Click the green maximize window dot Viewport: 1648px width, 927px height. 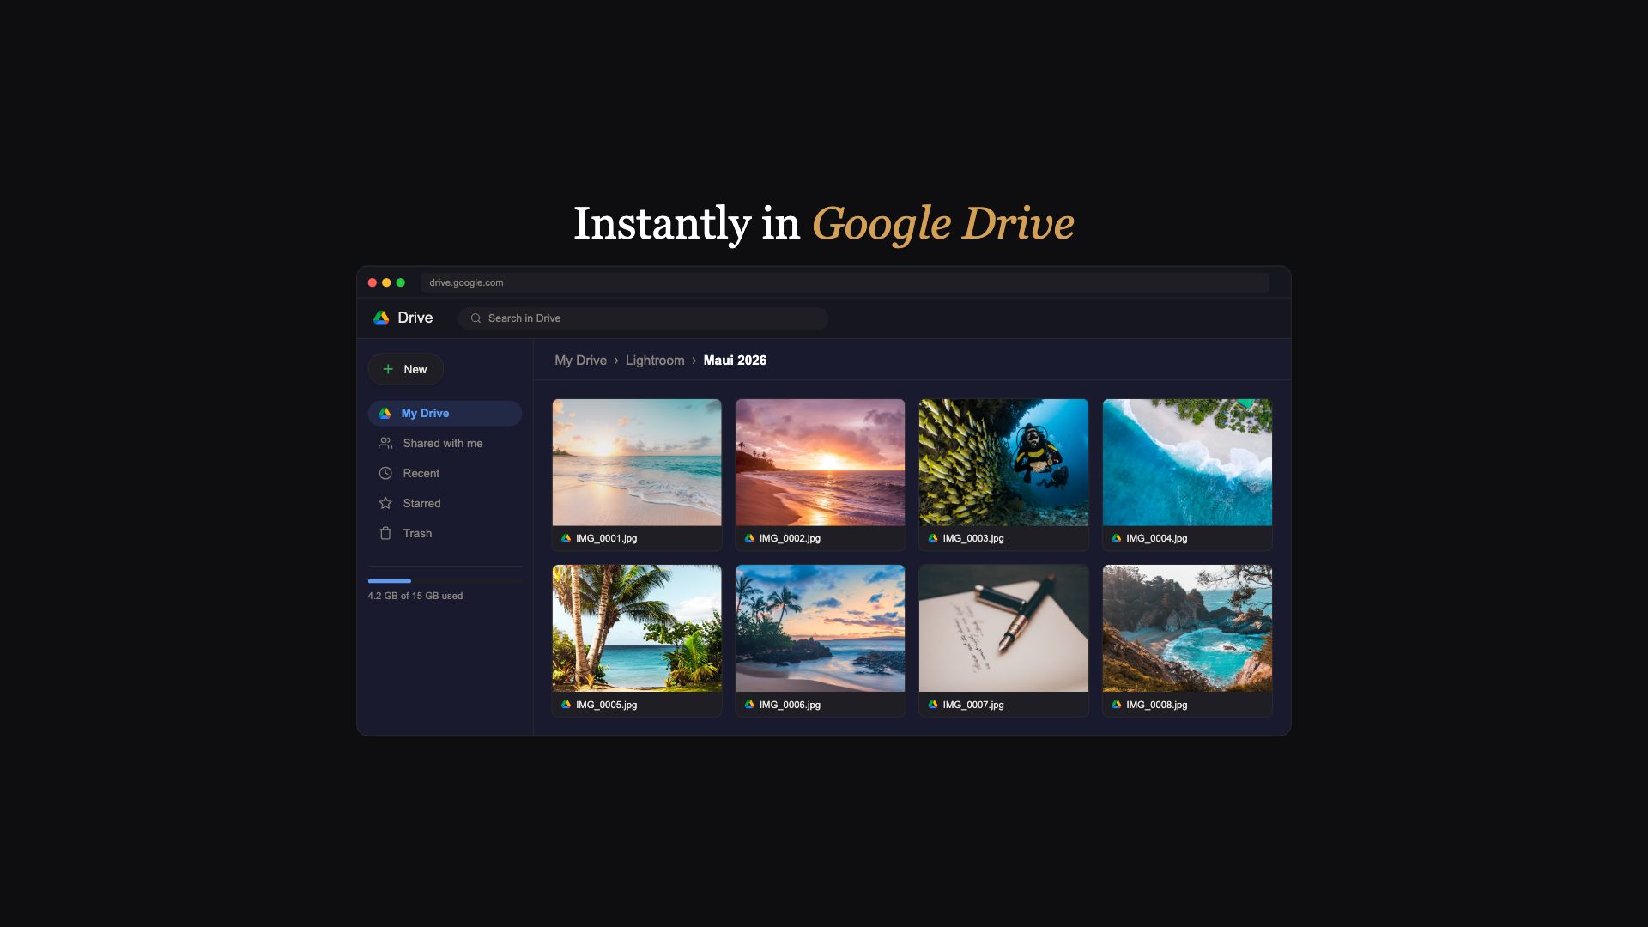click(x=400, y=282)
